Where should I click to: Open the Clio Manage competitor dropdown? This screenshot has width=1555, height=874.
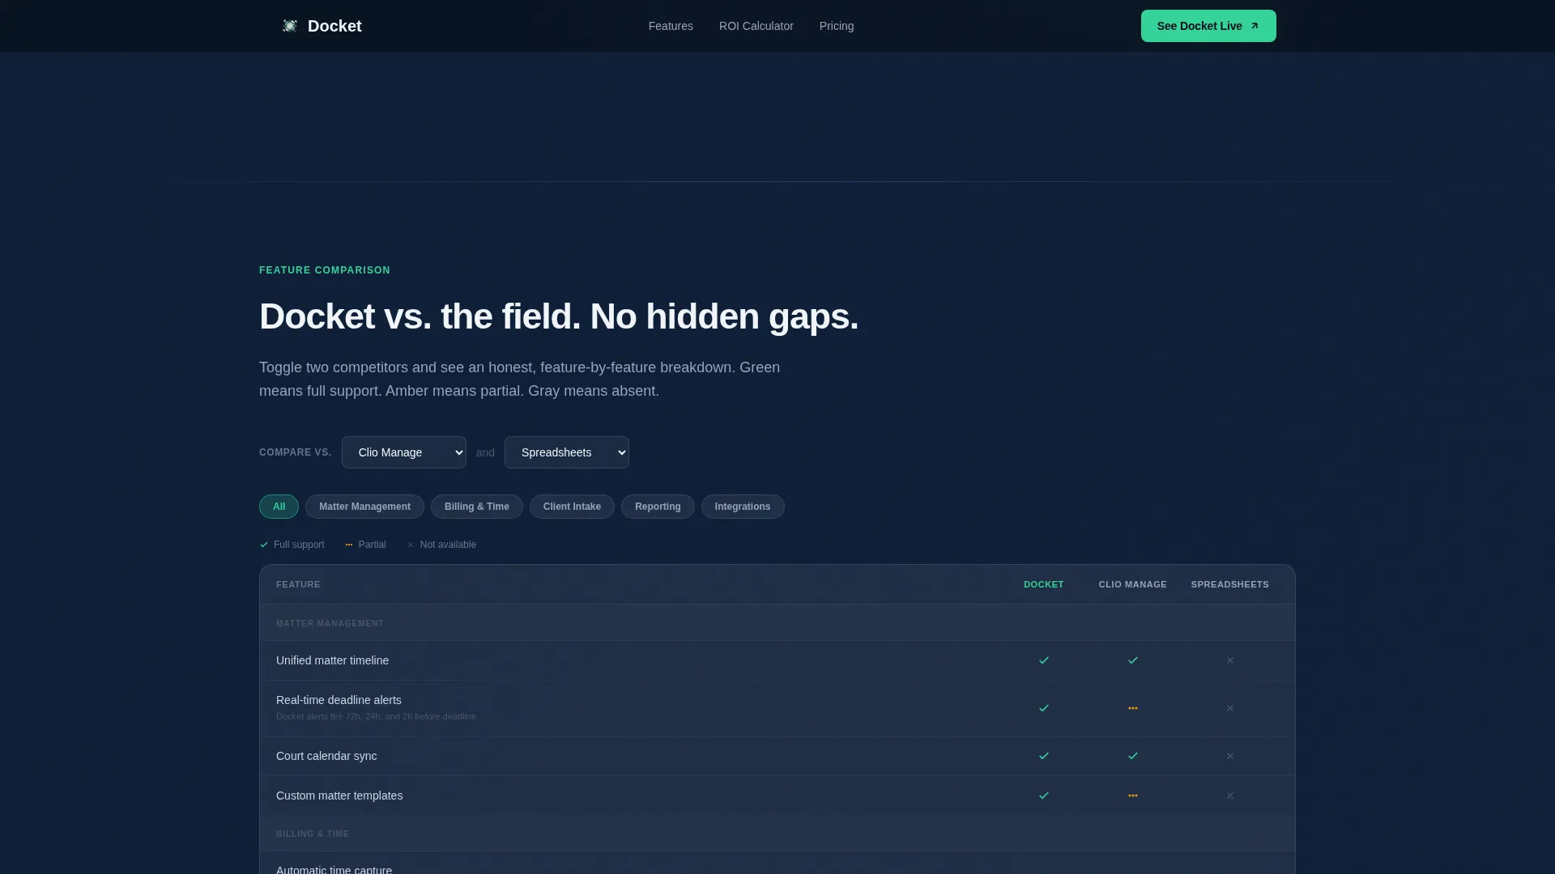pyautogui.click(x=404, y=452)
